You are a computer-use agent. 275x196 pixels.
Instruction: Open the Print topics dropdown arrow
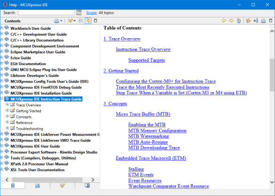click(61, 21)
